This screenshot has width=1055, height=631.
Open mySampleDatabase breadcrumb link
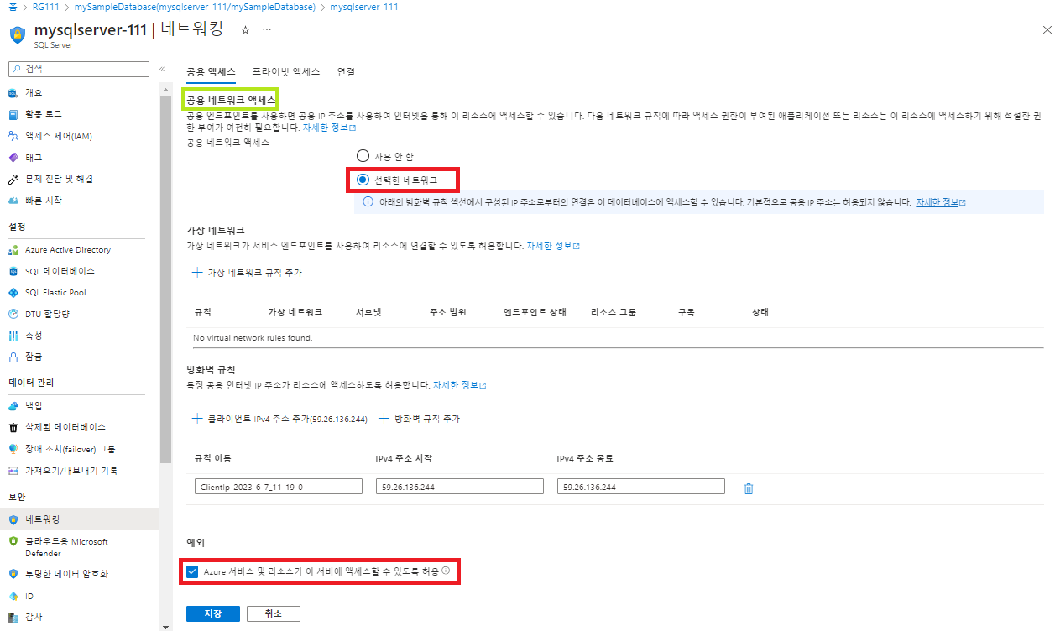coord(195,7)
